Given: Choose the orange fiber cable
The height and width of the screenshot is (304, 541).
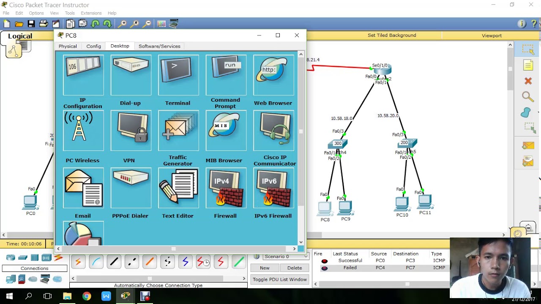Looking at the screenshot, I should (x=150, y=262).
